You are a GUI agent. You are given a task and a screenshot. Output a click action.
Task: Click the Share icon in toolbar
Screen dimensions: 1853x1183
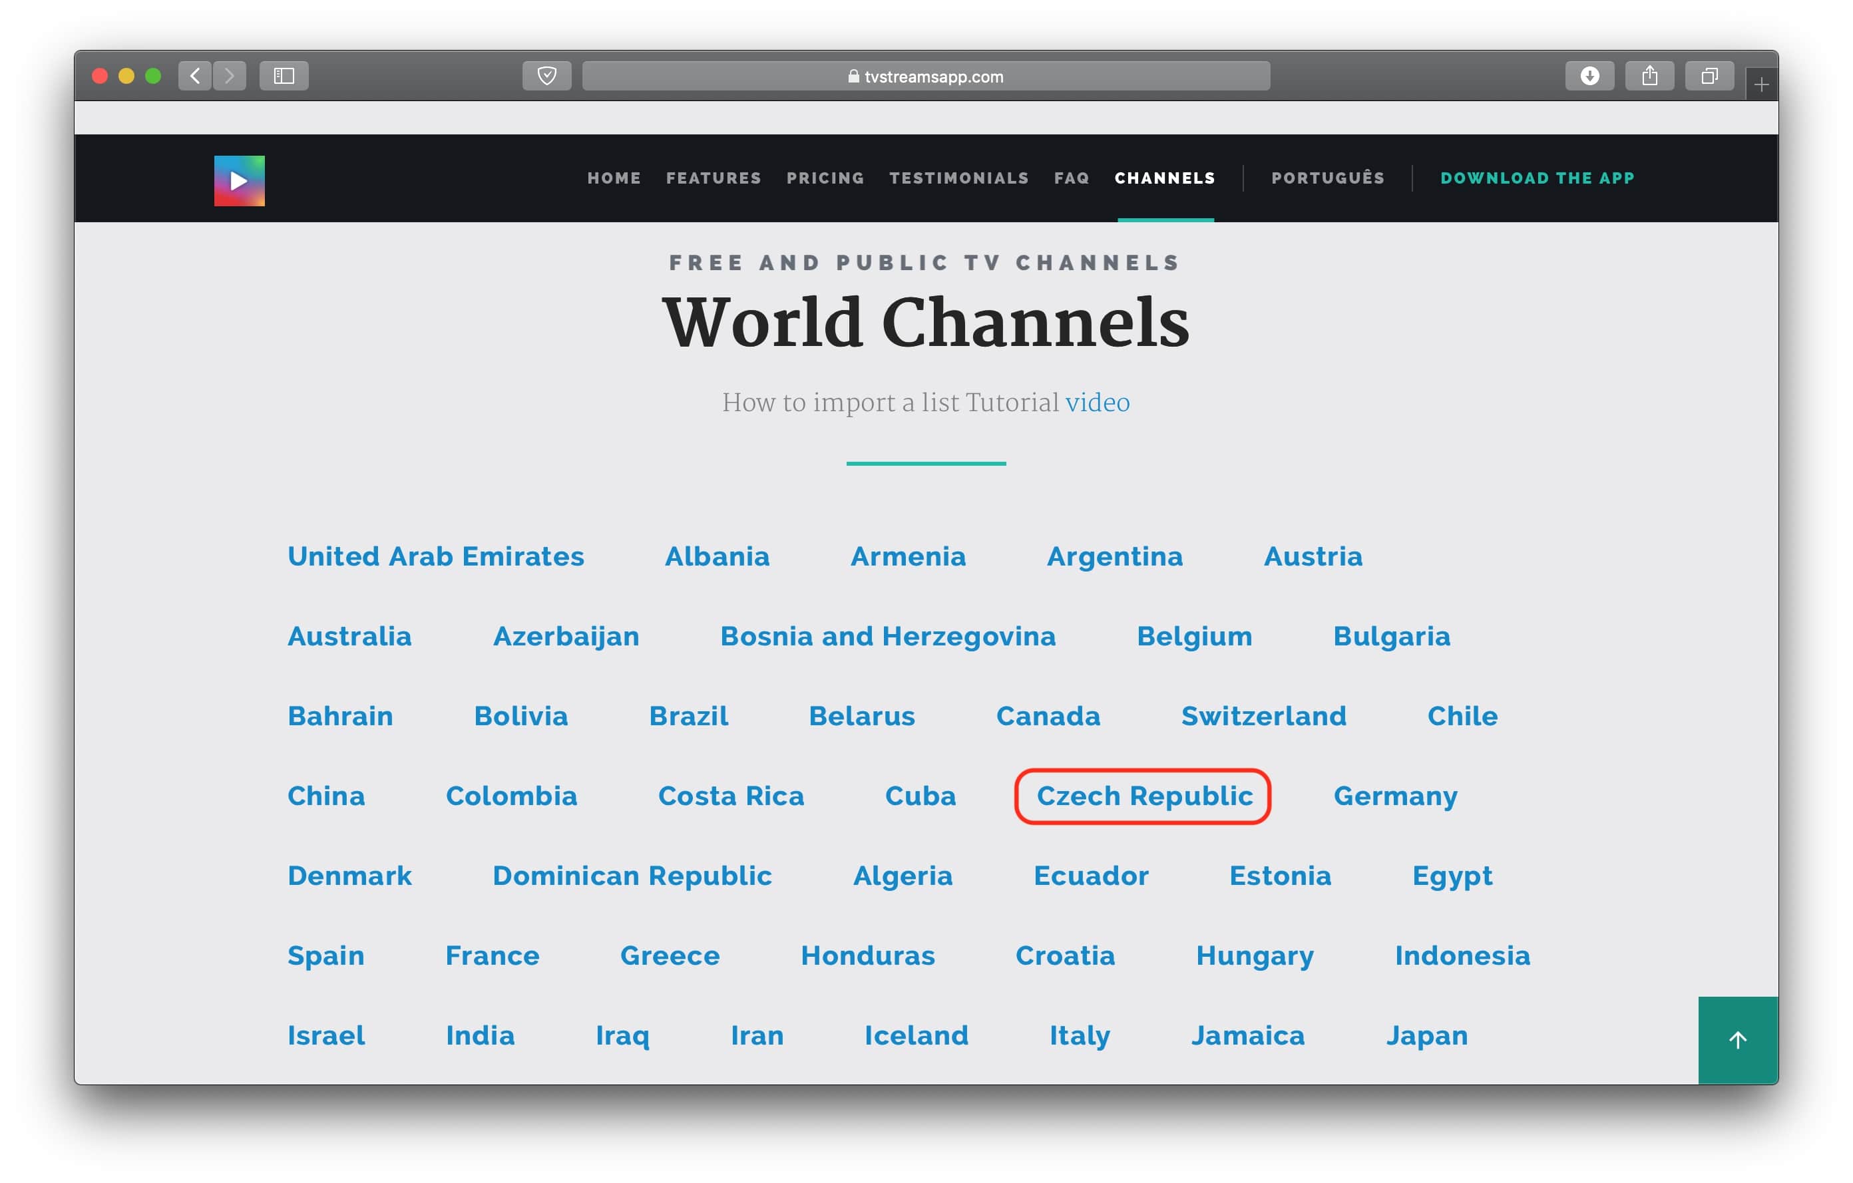click(1649, 75)
